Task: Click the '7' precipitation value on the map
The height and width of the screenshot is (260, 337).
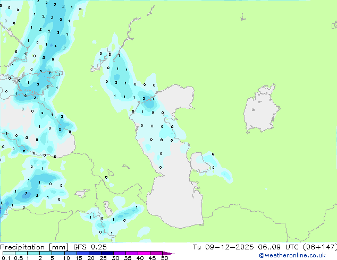Action: [26, 194]
